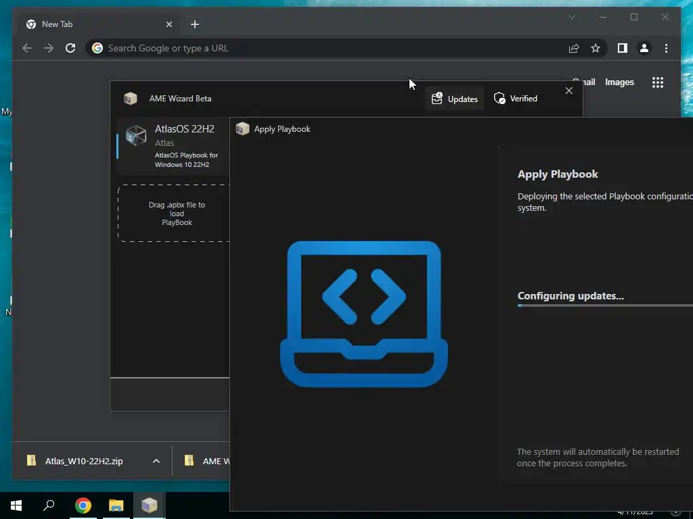Close the New Tab tab

[x=169, y=24]
